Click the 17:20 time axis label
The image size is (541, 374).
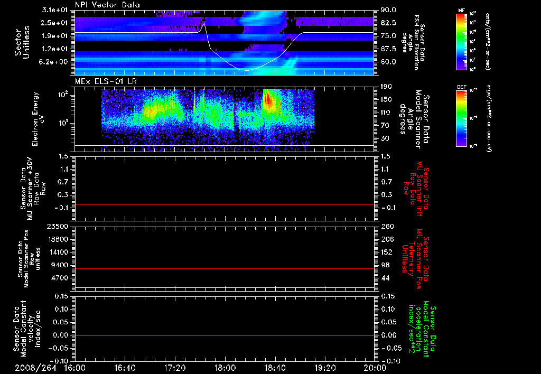pos(175,368)
